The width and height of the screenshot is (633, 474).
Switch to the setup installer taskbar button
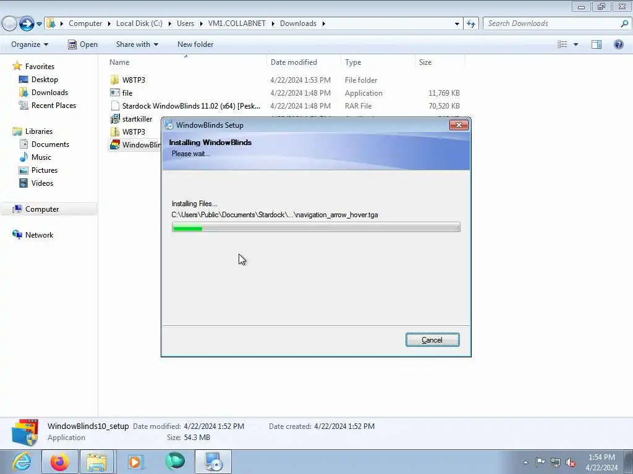[x=213, y=462]
